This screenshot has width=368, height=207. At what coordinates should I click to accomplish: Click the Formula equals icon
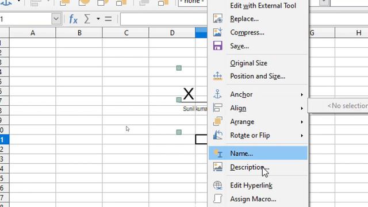coord(108,19)
